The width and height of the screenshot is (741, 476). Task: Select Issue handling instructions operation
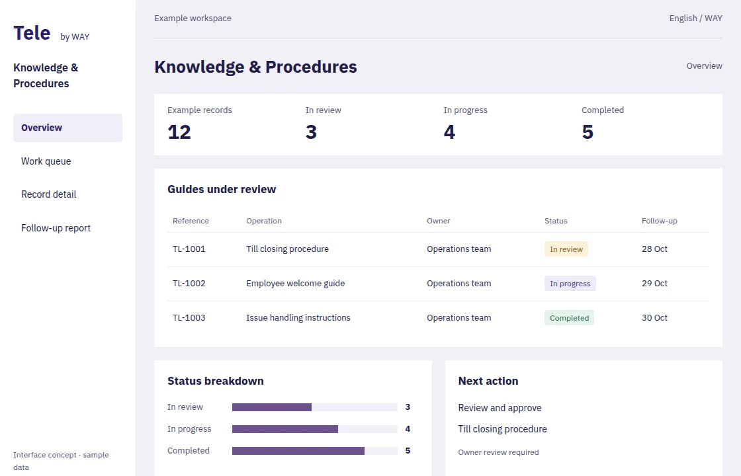[298, 318]
